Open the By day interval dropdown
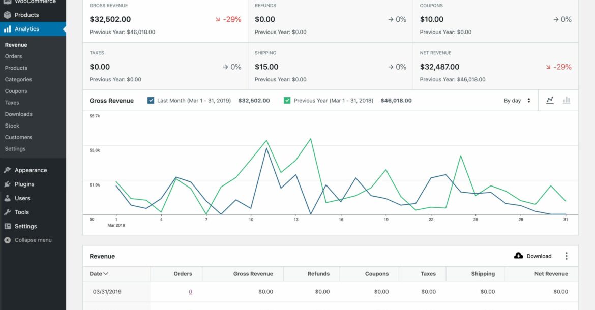This screenshot has height=310, width=595. coord(517,100)
